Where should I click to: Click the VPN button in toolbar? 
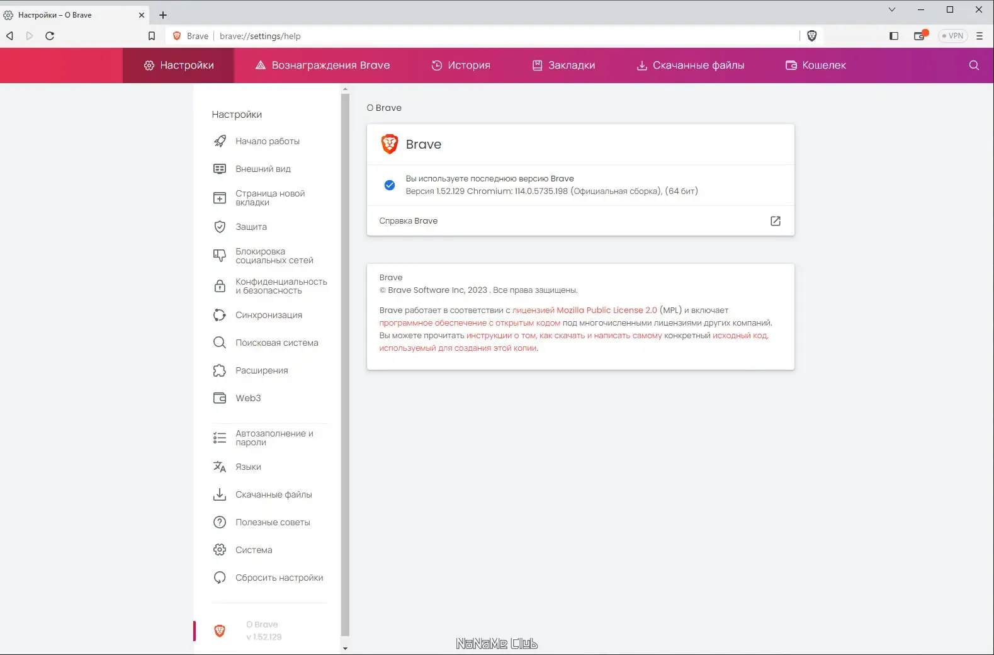tap(952, 36)
